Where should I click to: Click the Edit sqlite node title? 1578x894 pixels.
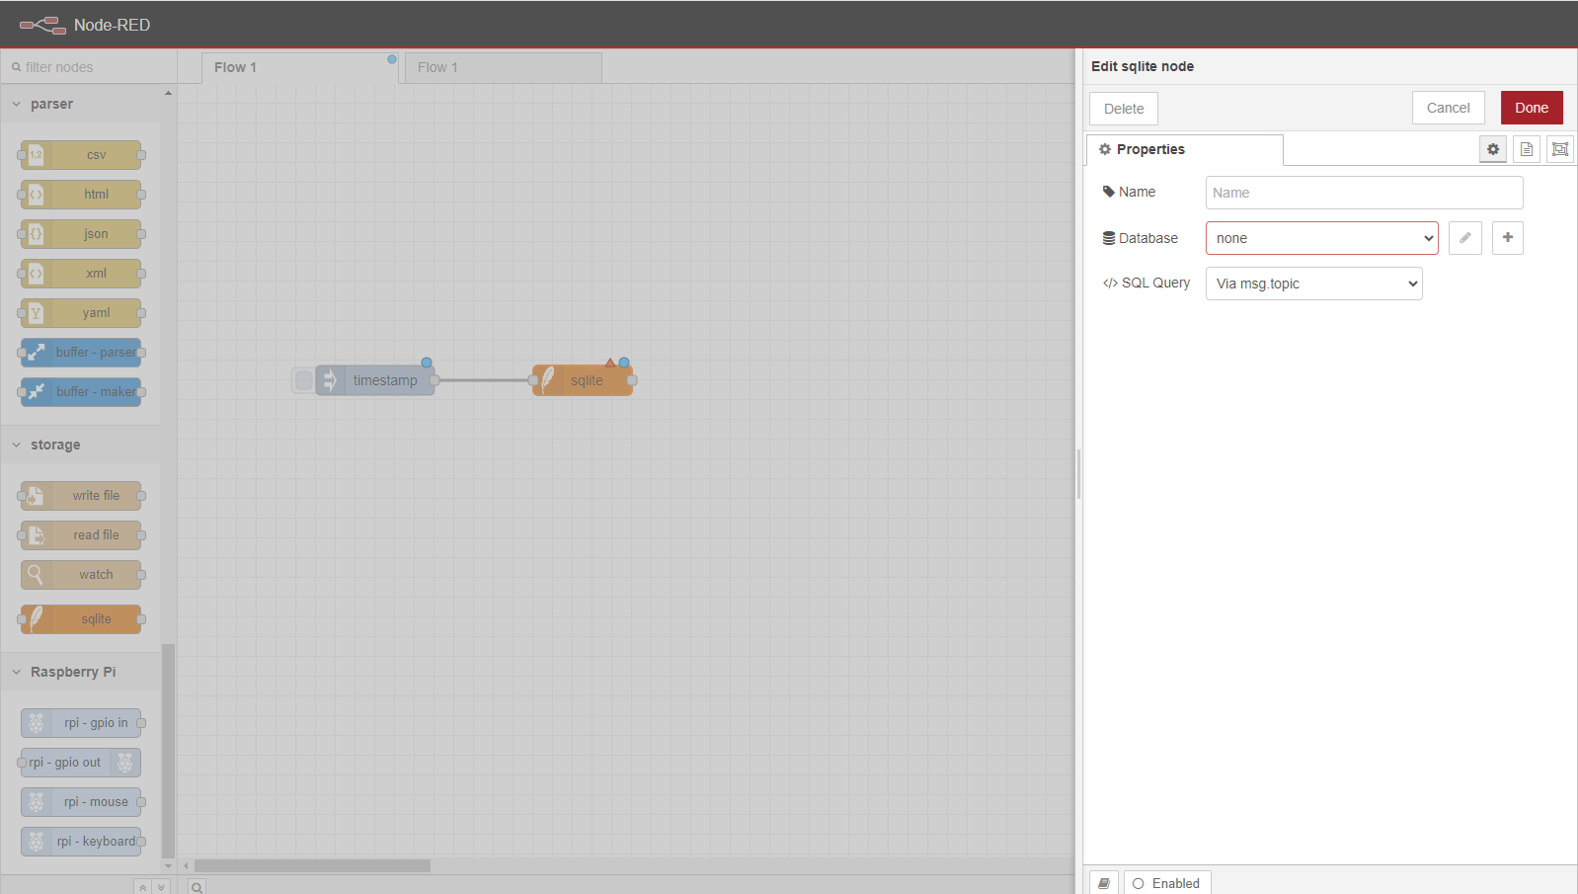click(1143, 66)
